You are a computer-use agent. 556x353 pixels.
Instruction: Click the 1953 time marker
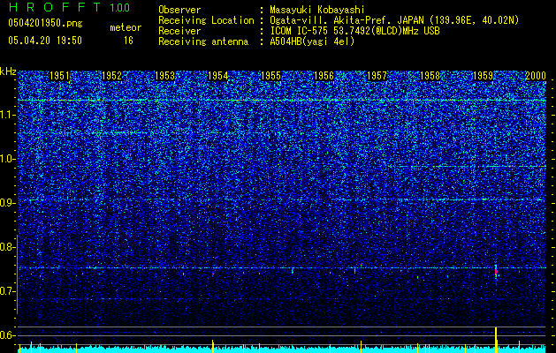[165, 76]
